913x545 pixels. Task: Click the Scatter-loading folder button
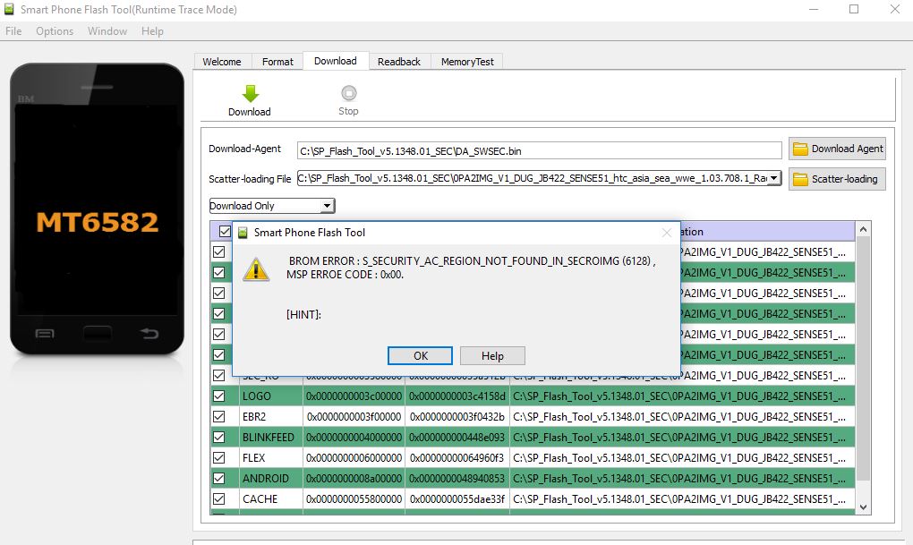coord(837,179)
